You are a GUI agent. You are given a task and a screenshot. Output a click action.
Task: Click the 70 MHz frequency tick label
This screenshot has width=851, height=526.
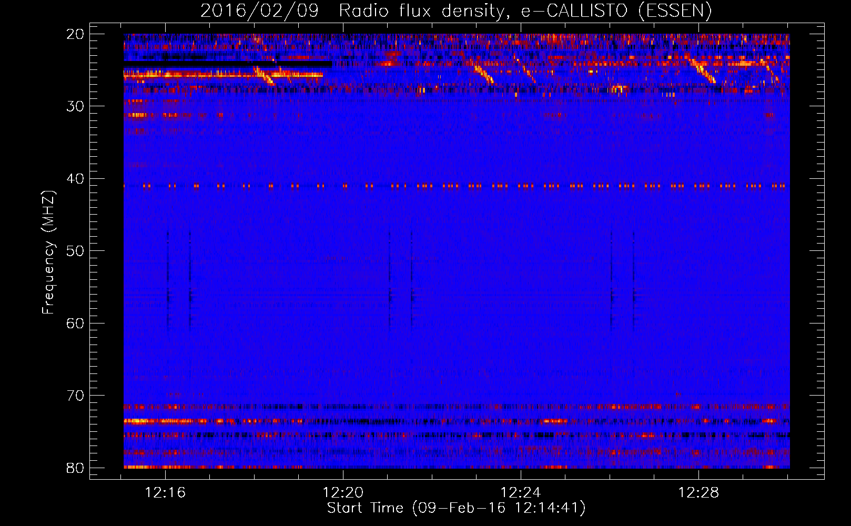(x=75, y=396)
